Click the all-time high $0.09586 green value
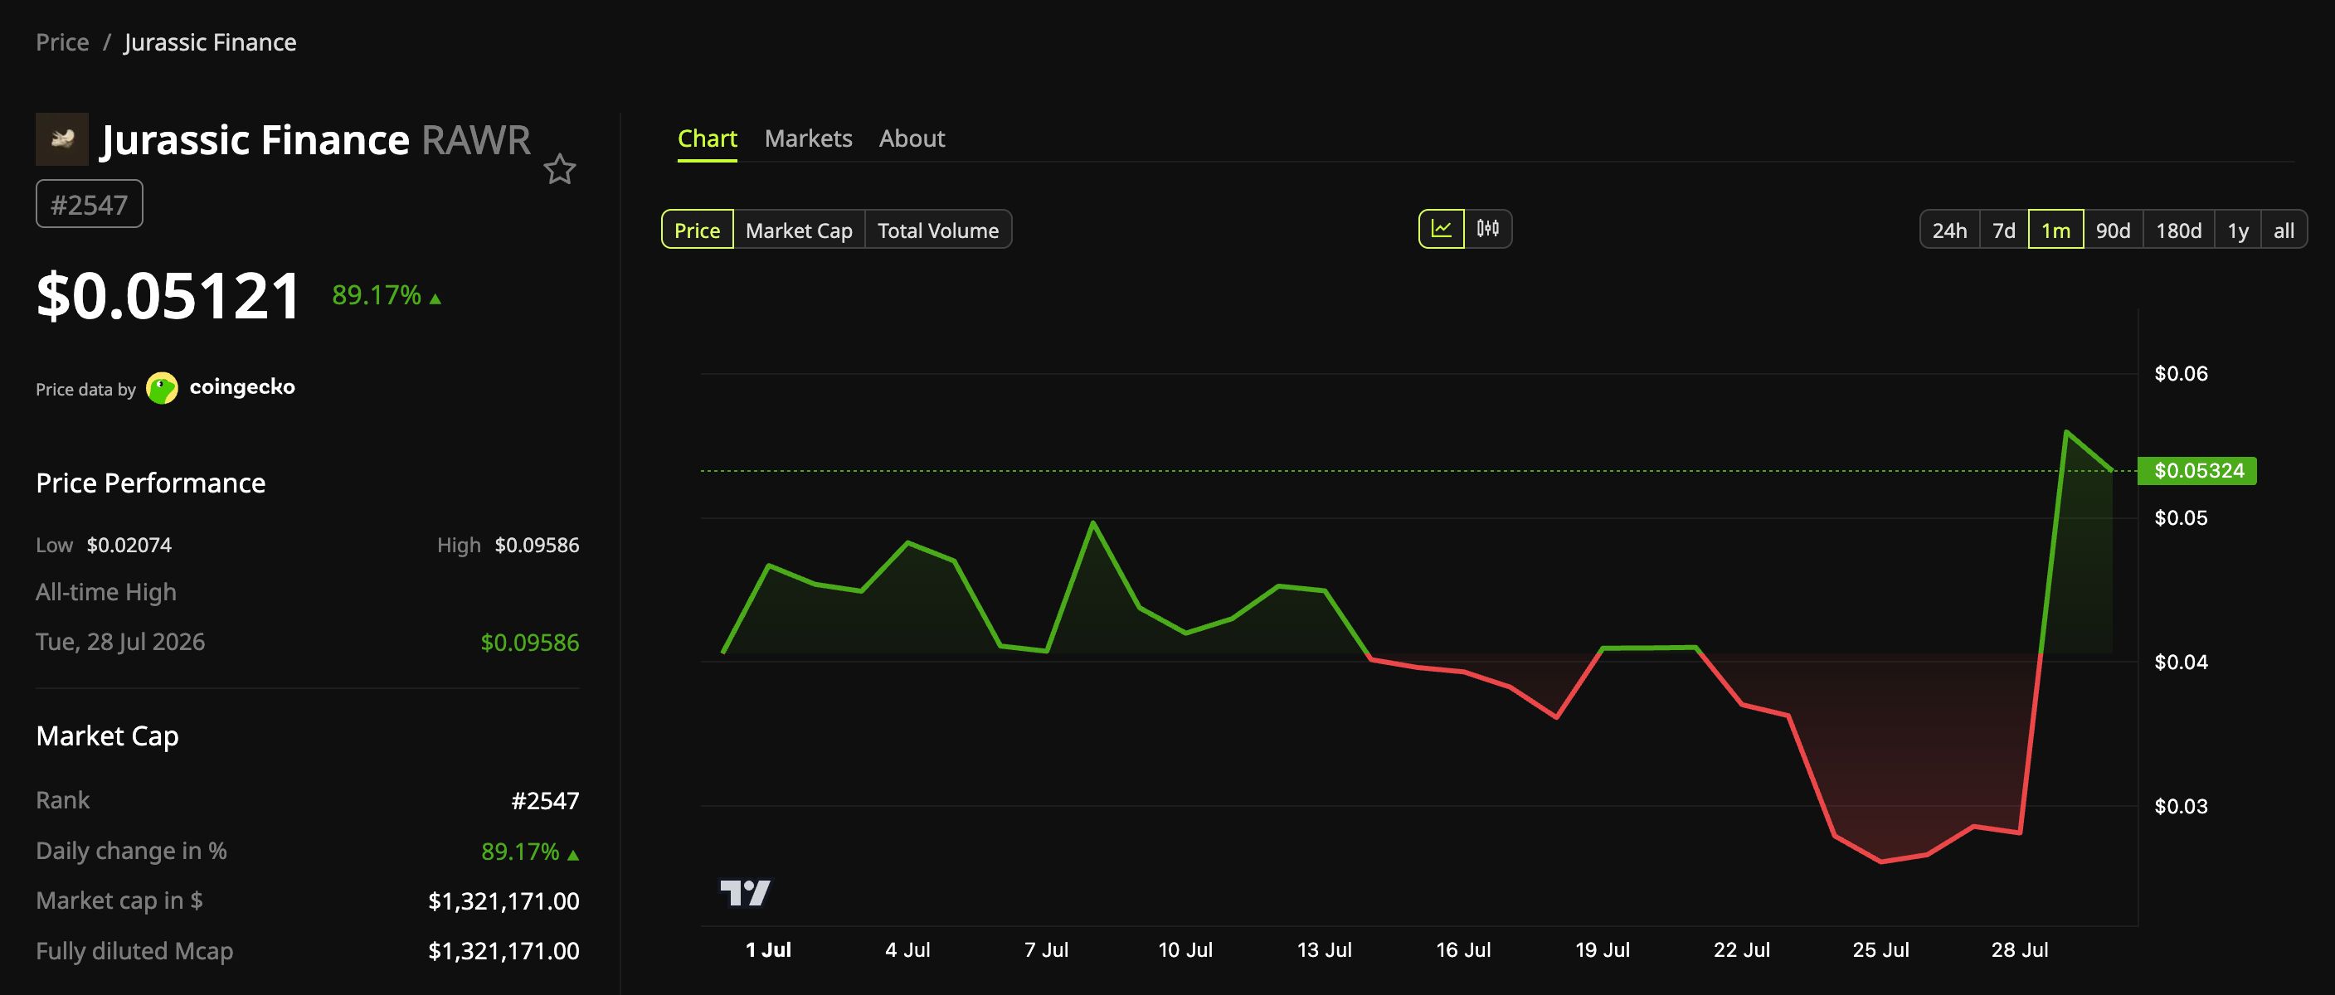This screenshot has height=995, width=2335. (x=529, y=643)
